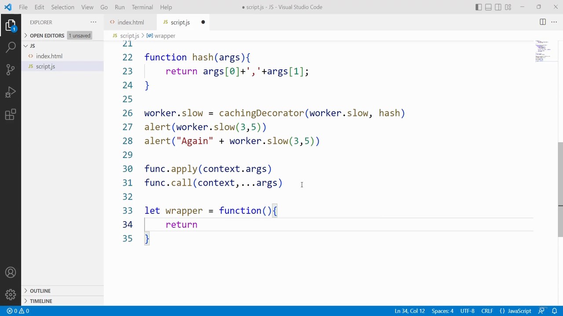This screenshot has height=316, width=563.
Task: Open the Go menu
Action: (104, 7)
